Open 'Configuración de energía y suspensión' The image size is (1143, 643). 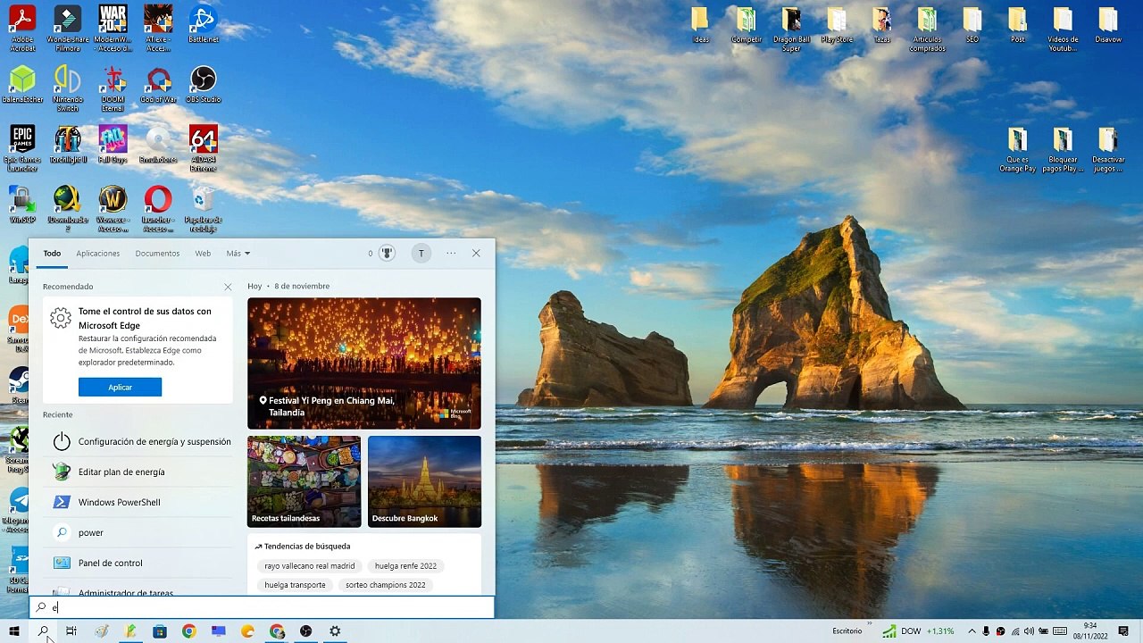[138, 442]
